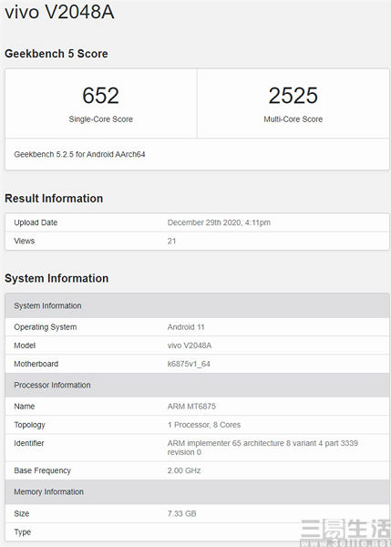Select the bold System Information section heading
The width and height of the screenshot is (391, 547).
[x=57, y=278]
